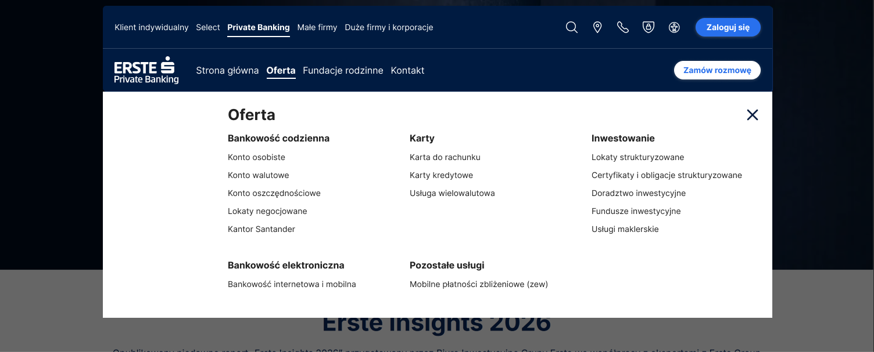
Task: Click the Karty section heading
Action: tap(422, 138)
